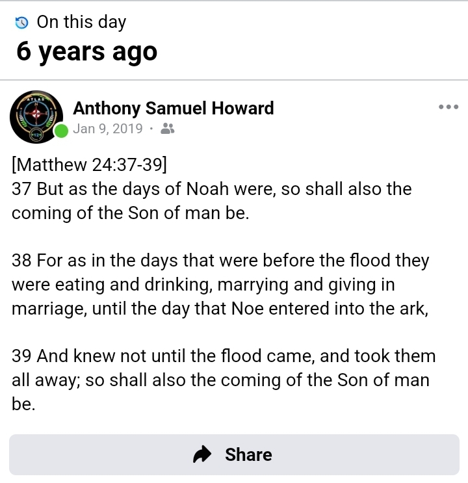Click the Jan 9, 2019 timestamp
This screenshot has width=468, height=483.
pyautogui.click(x=108, y=129)
